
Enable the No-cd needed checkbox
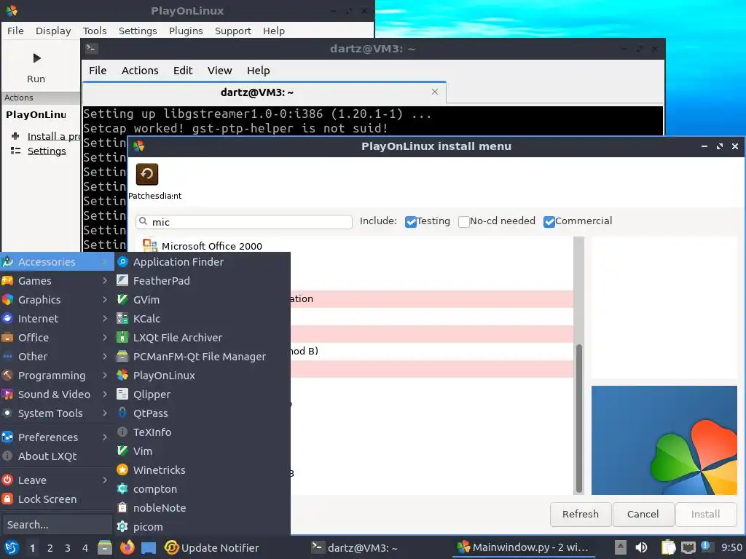(x=463, y=221)
